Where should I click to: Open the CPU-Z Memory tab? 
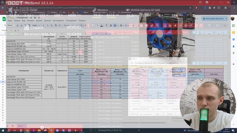148,63
